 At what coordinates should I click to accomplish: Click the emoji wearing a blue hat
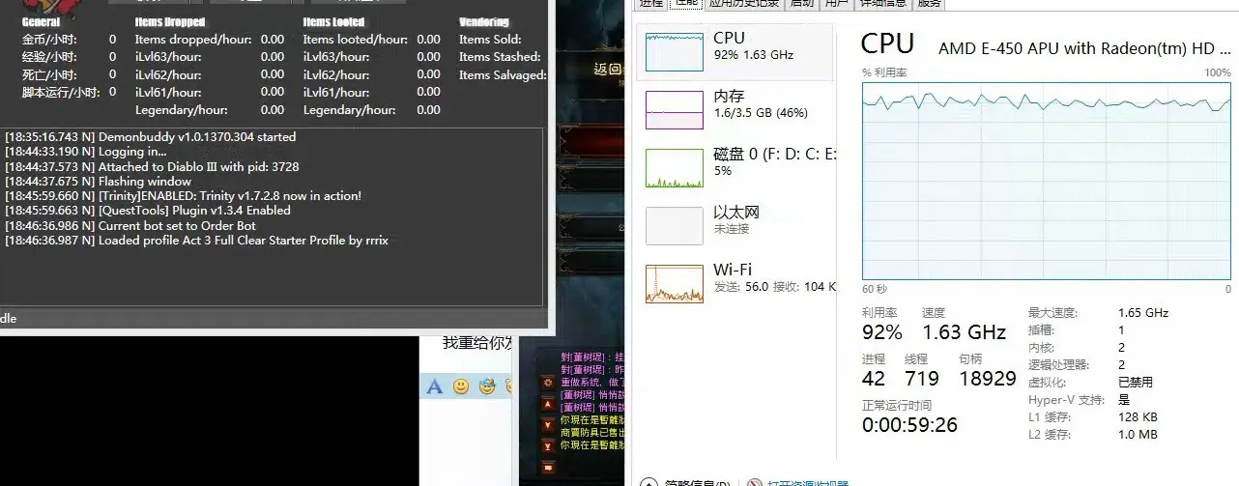point(487,386)
